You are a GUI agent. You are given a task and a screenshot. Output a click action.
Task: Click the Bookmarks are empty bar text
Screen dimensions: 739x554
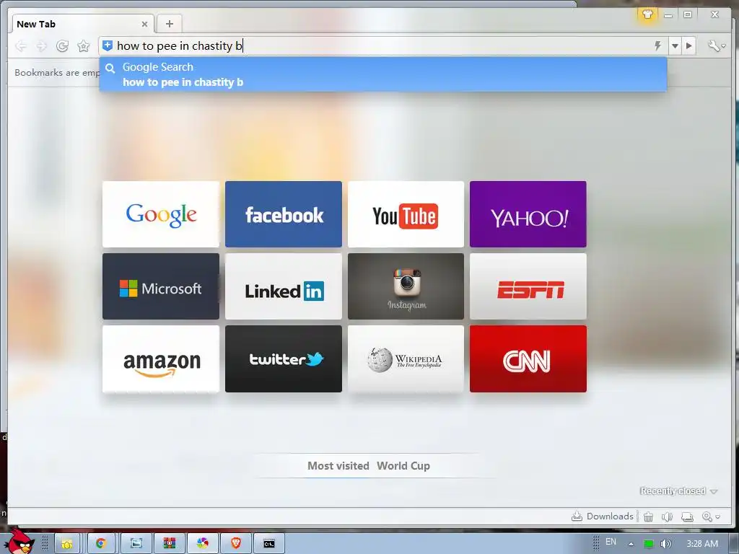click(x=57, y=73)
